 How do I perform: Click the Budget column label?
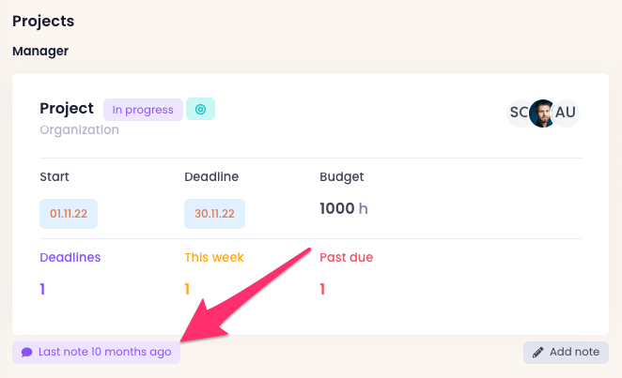point(342,176)
